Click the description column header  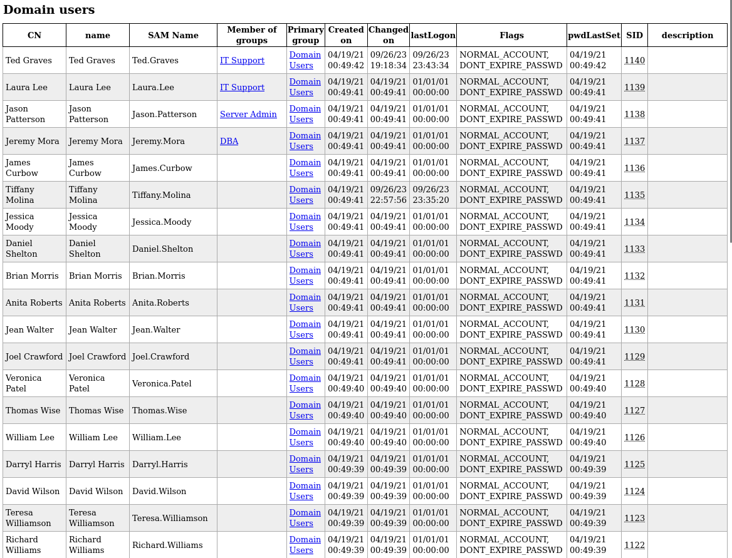[687, 35]
